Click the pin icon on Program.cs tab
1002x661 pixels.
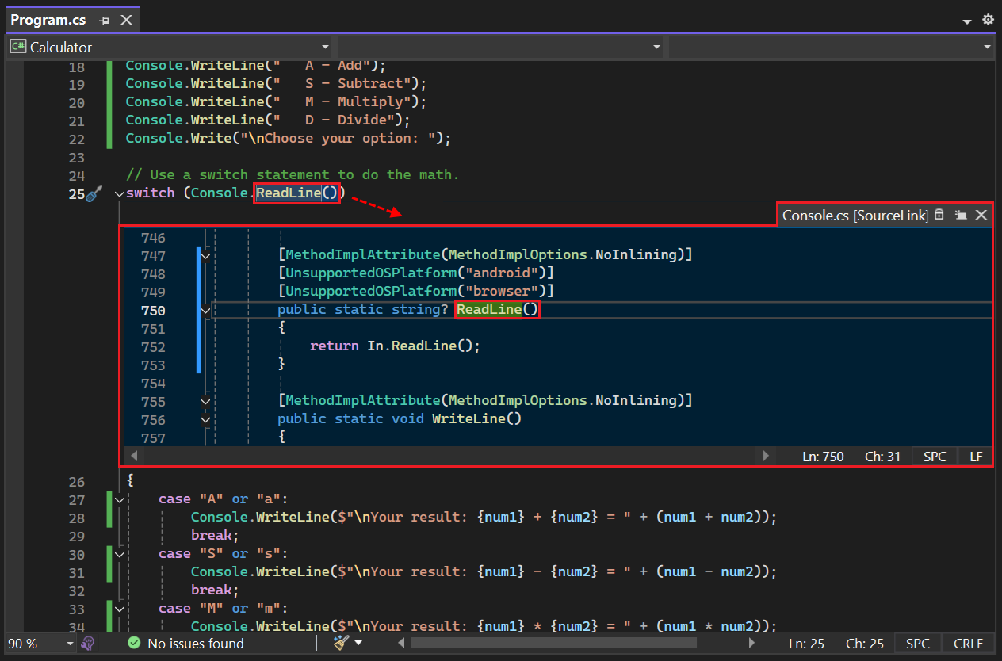[104, 21]
